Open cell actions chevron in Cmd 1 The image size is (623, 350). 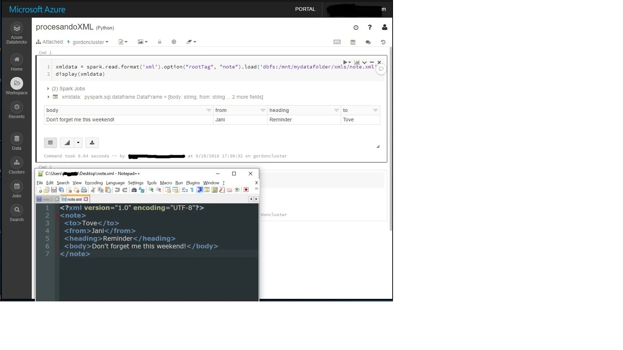point(364,62)
